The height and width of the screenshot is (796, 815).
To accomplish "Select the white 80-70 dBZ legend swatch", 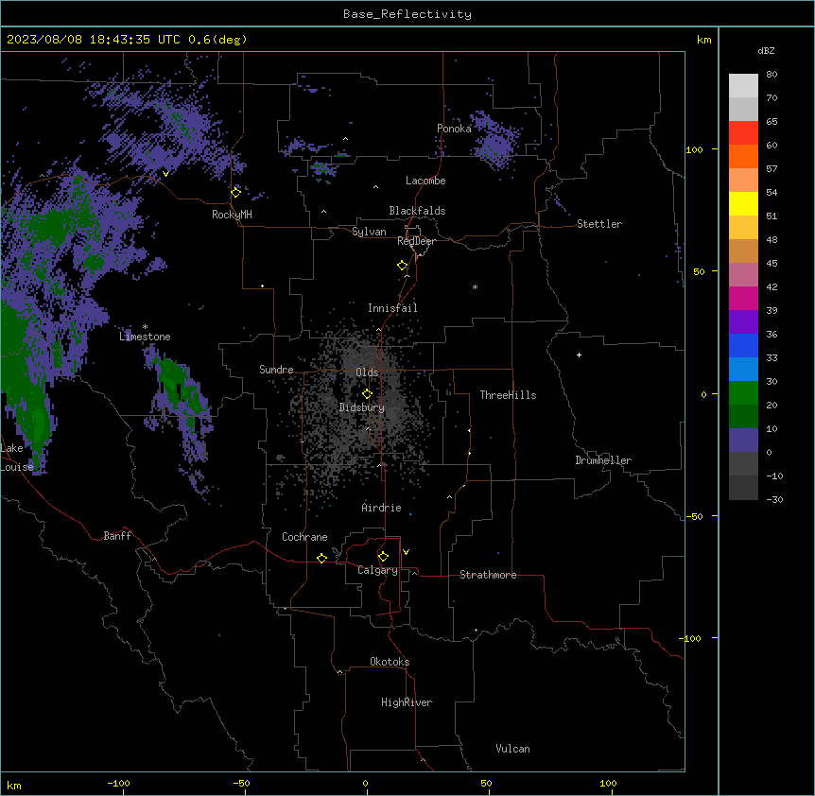I will (x=743, y=85).
